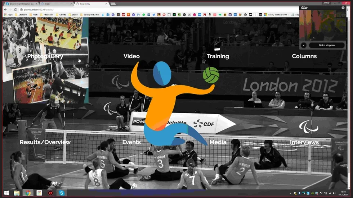Click the volume speaker tray icon

tap(334, 193)
